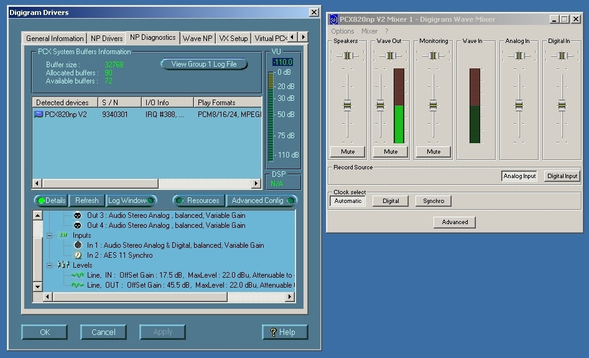Click the Out 4 XLR connector icon

click(77, 225)
